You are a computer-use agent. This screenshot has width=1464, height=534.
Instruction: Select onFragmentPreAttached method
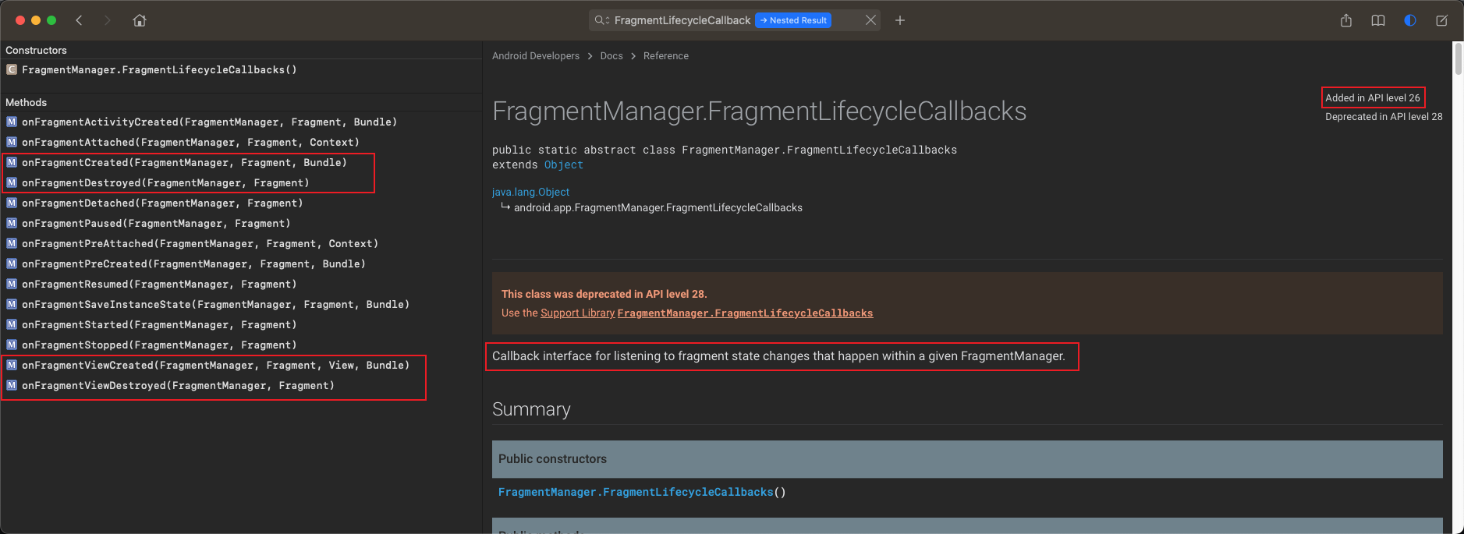point(241,244)
